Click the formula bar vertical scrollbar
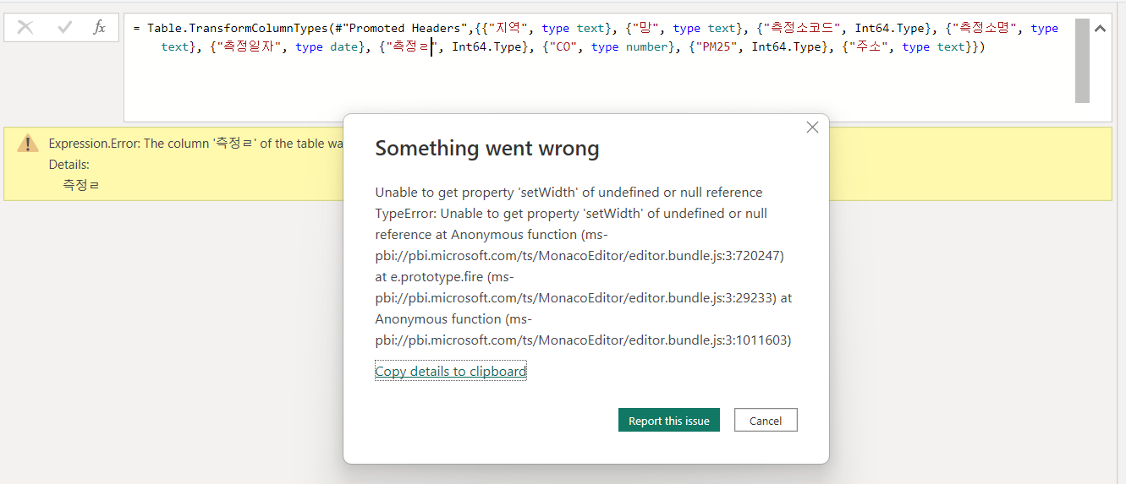The width and height of the screenshot is (1126, 484). pyautogui.click(x=1082, y=61)
